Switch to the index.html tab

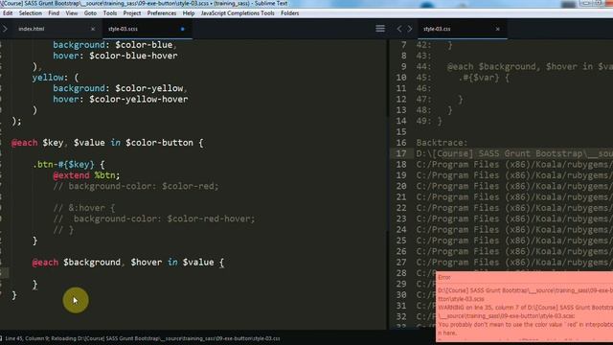tap(32, 29)
